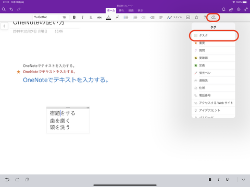Switch to the ホーム tab
Screen dimensions: 250x187
point(111,10)
